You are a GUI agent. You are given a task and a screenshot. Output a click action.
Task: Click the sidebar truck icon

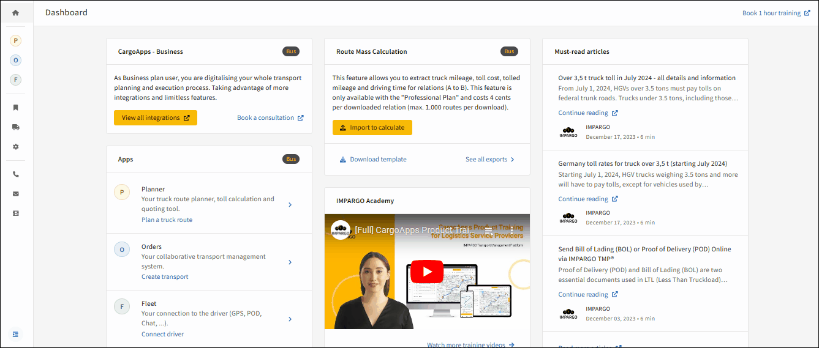[16, 127]
